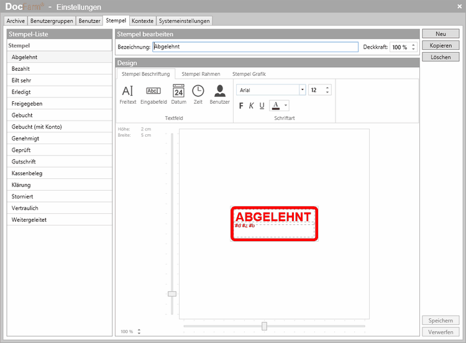The height and width of the screenshot is (343, 466).
Task: Insert an Eingabefeld input field
Action: coord(153,94)
